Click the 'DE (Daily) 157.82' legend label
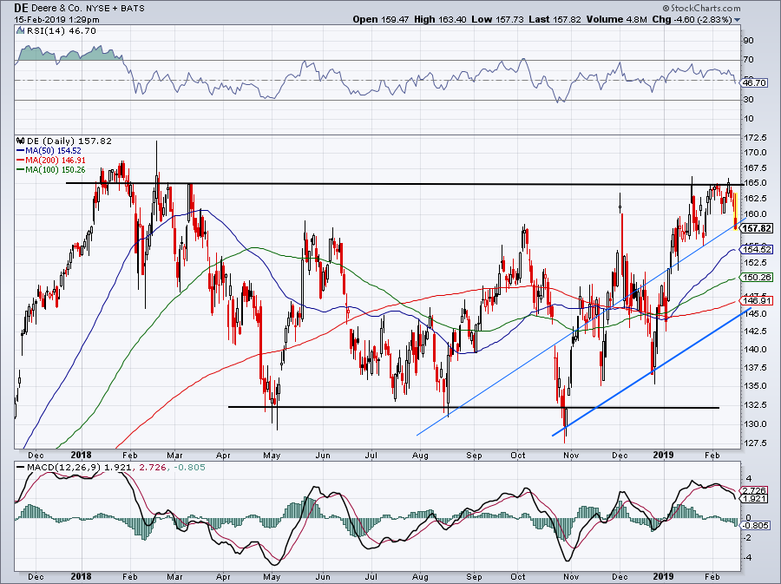781x584 pixels. [x=69, y=141]
